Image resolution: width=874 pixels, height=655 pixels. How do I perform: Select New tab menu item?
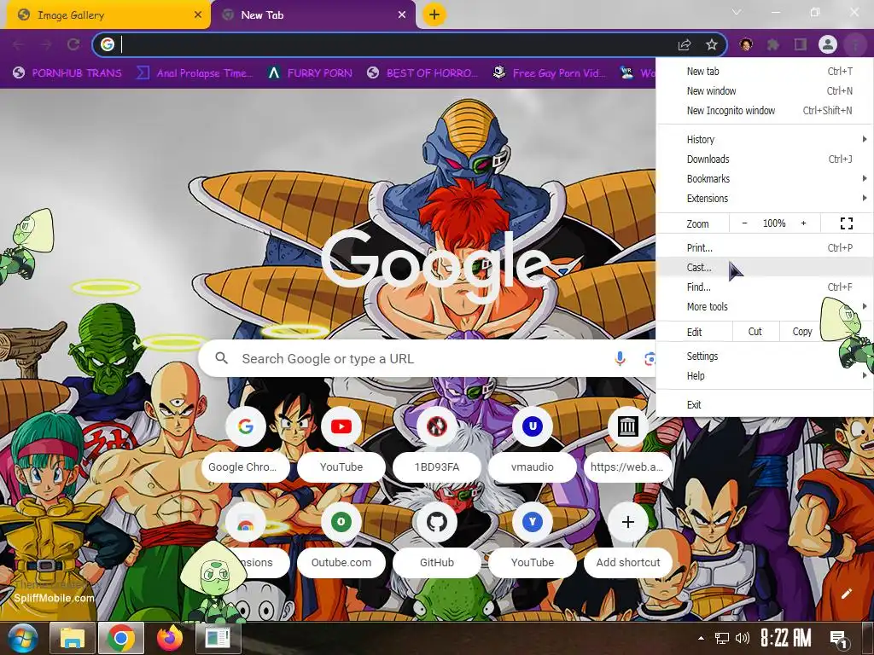click(x=764, y=72)
